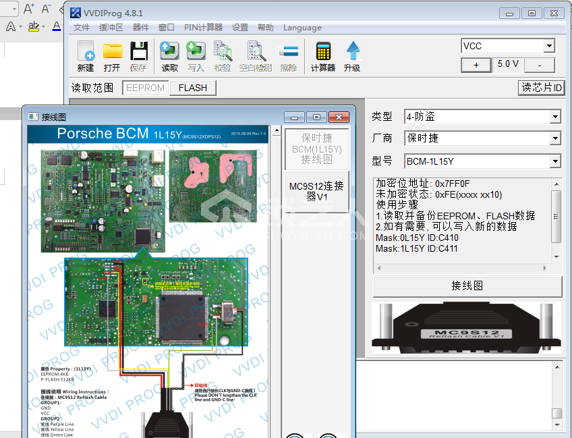The width and height of the screenshot is (572, 438).
Task: Click the 加密位地址: 0x7FF0F text line
Action: [423, 184]
